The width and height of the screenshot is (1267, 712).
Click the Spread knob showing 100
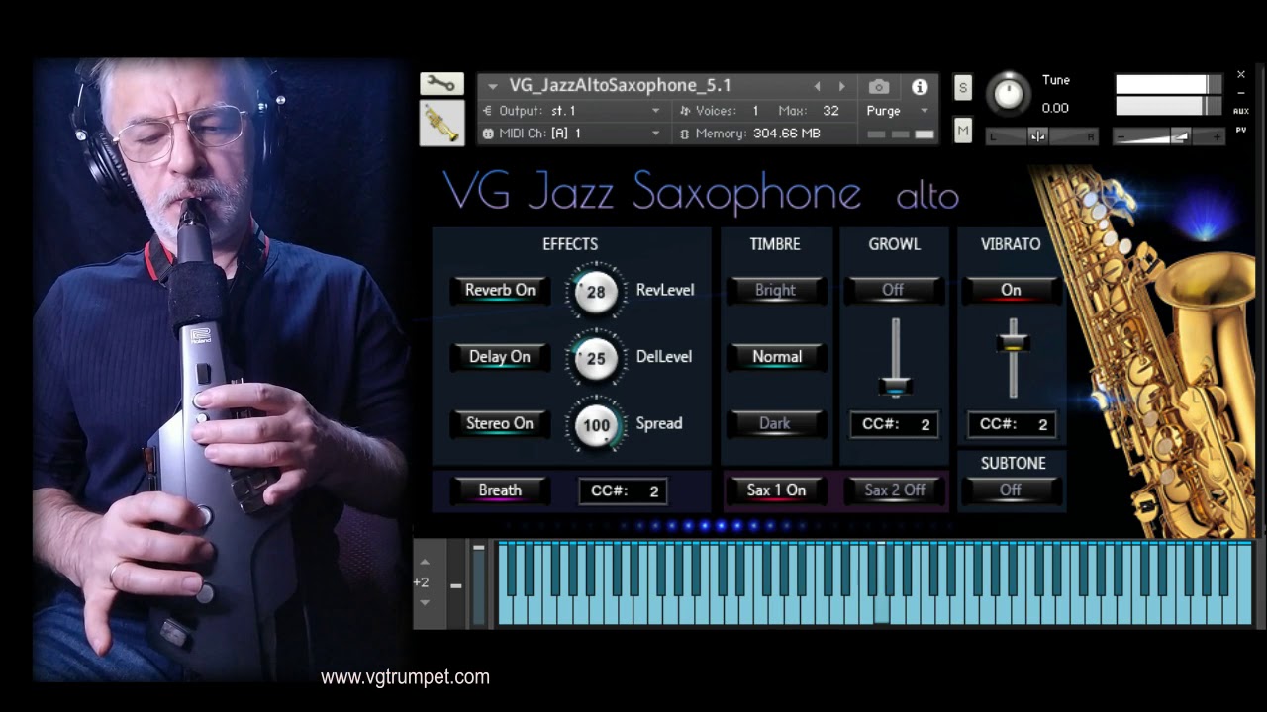pos(596,425)
